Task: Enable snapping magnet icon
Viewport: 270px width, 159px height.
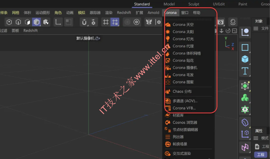Action: click(84, 22)
